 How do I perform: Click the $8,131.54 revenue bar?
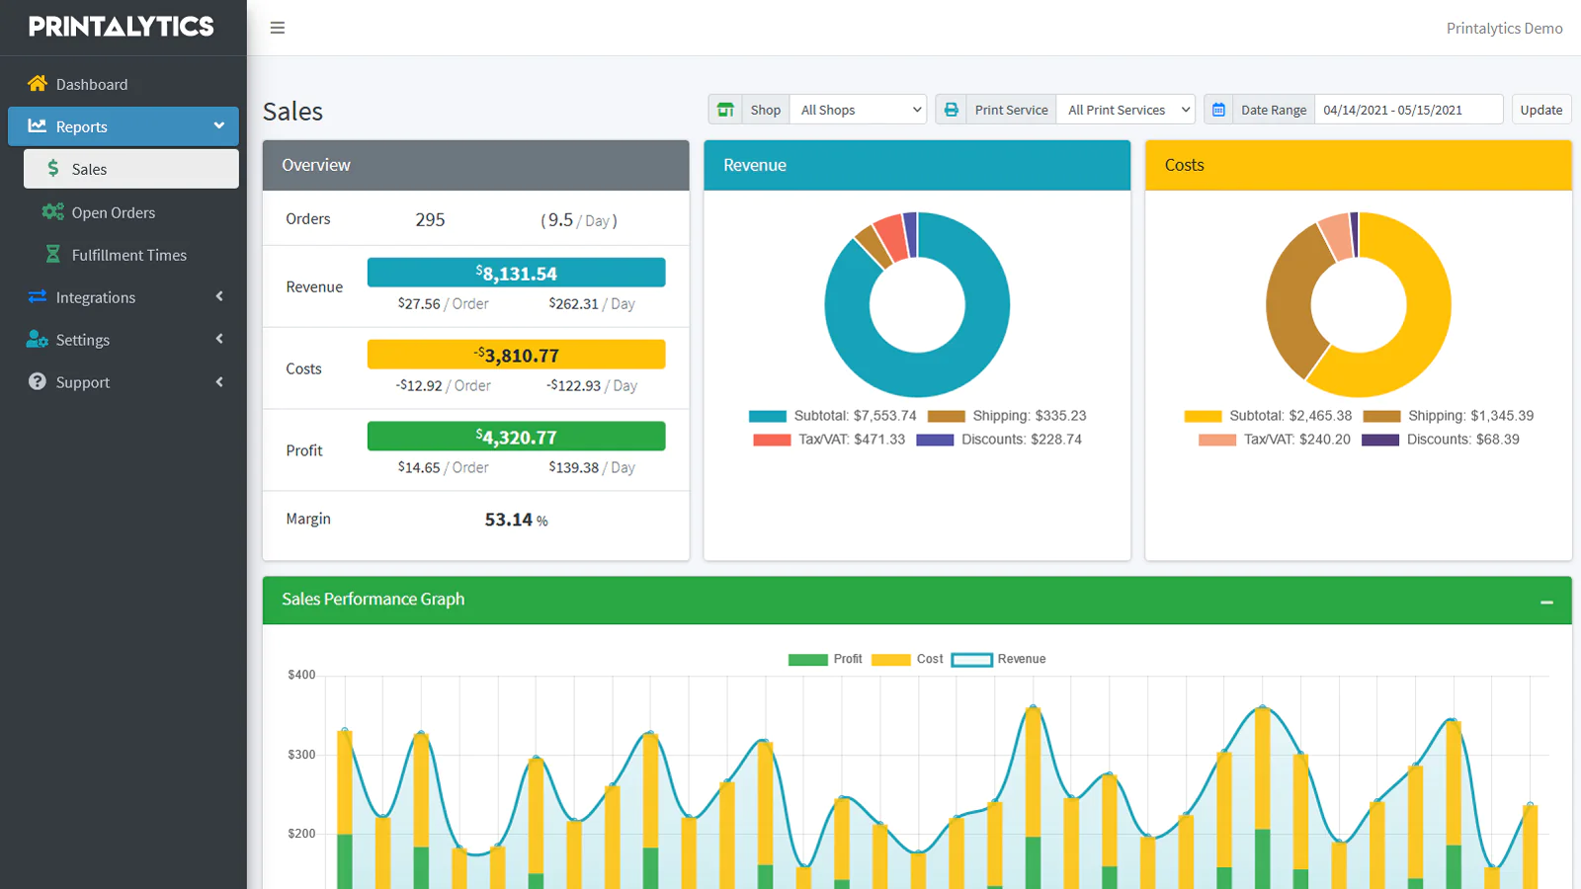[x=516, y=273]
